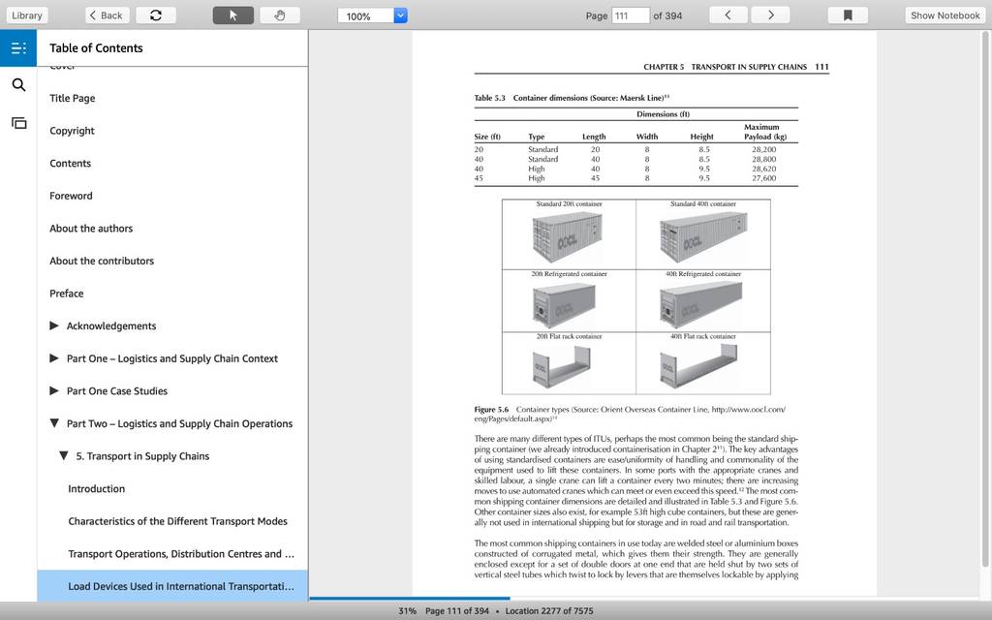Click the 'Location 2277 of 7575' status

(549, 610)
